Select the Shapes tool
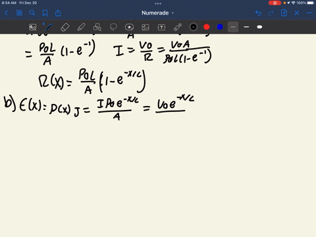Screen dimensions: 316x237 coord(97,27)
